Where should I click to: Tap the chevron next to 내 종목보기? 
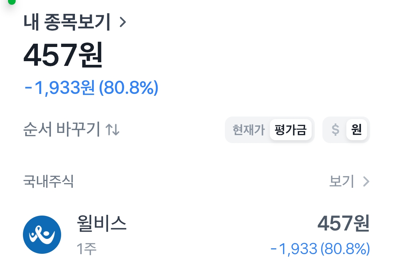coord(123,22)
